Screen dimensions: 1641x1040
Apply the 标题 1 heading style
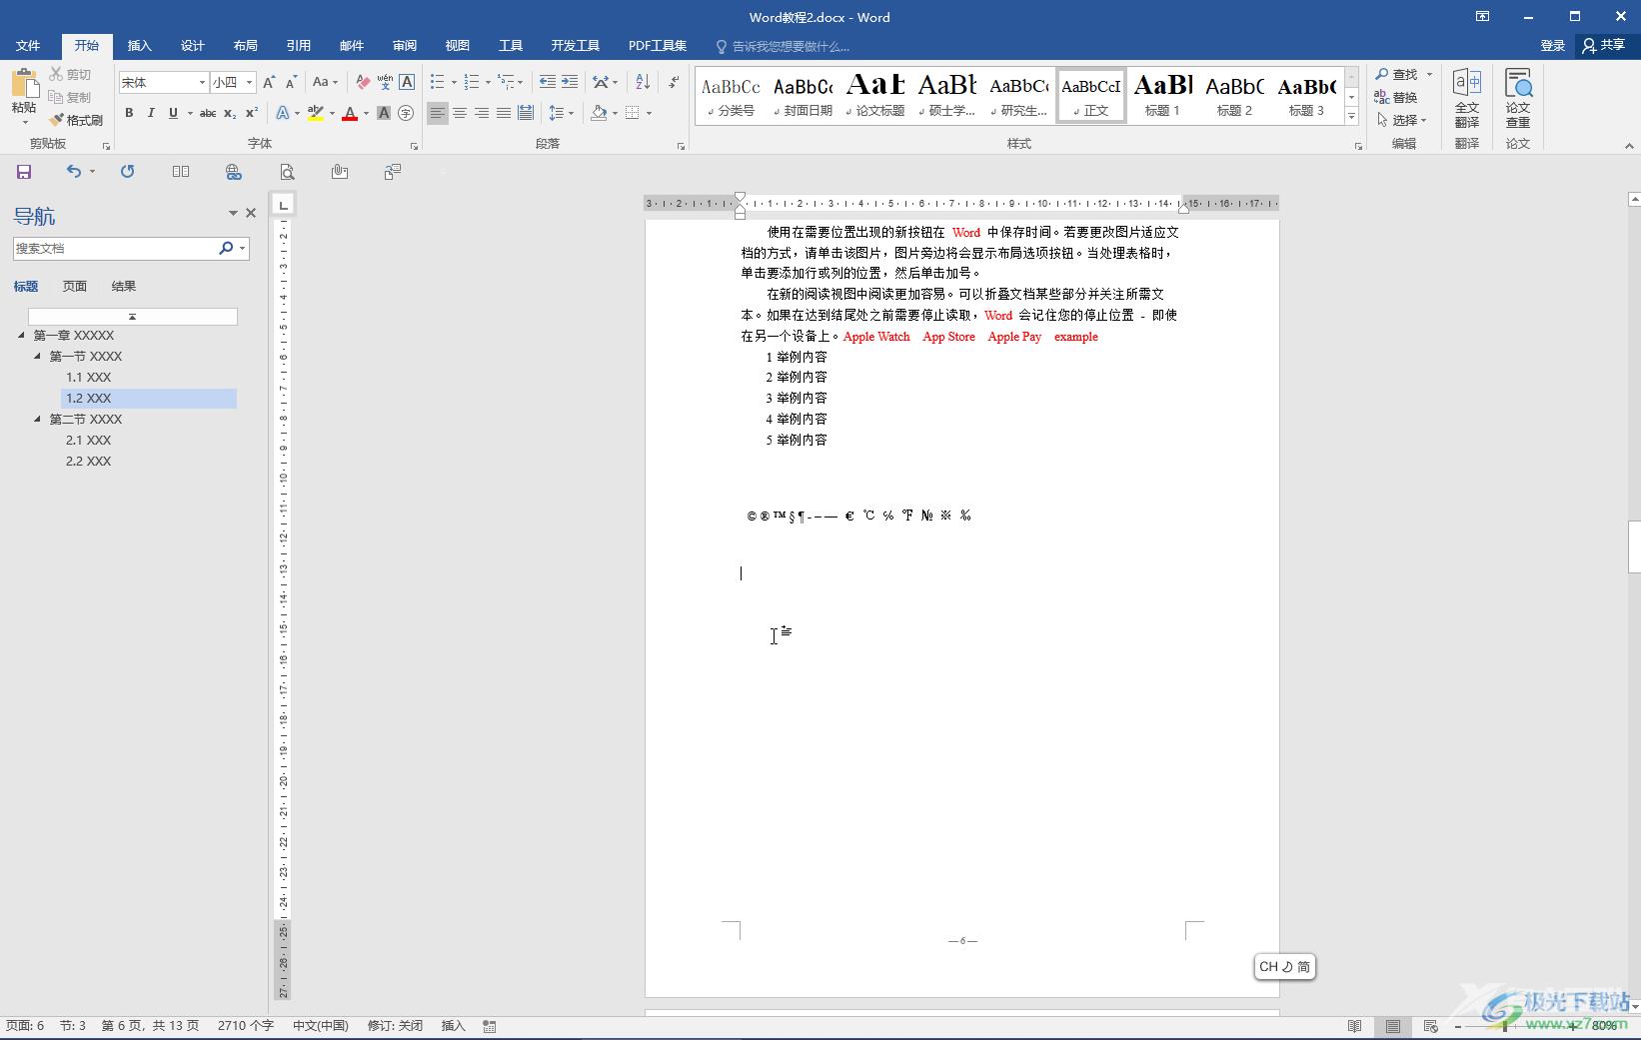pos(1162,96)
